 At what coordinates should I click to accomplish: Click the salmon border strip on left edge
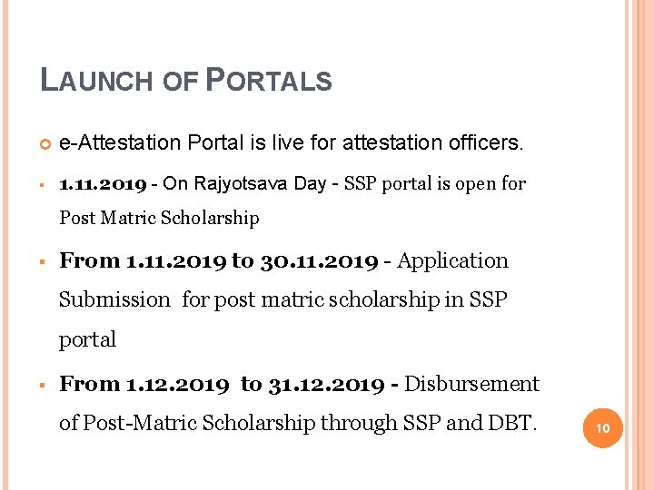click(5, 245)
